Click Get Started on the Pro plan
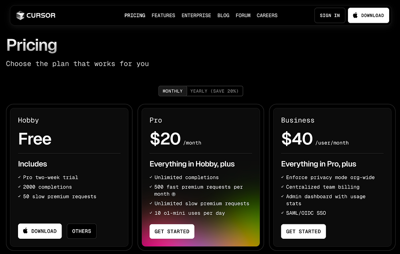This screenshot has width=400, height=254. pyautogui.click(x=172, y=232)
